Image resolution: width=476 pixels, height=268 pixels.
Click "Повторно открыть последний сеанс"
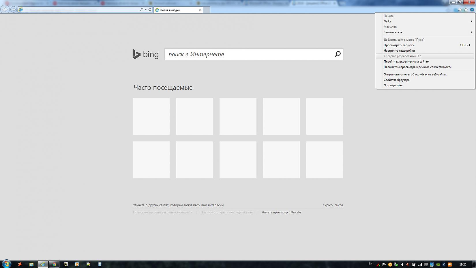tap(227, 212)
